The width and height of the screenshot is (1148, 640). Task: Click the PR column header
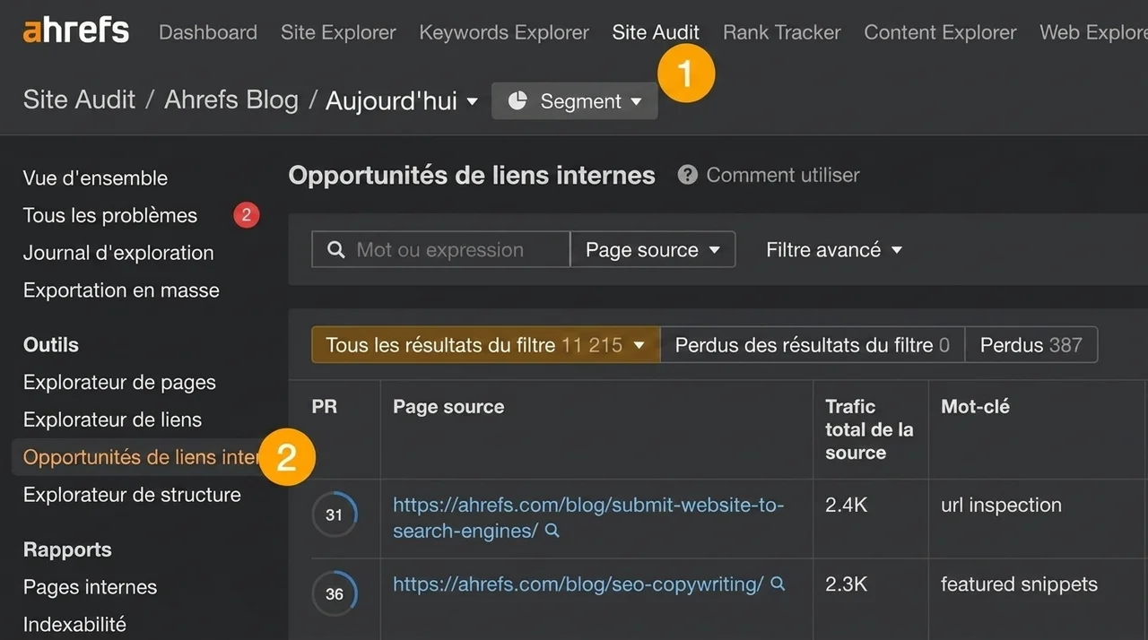[x=324, y=407]
